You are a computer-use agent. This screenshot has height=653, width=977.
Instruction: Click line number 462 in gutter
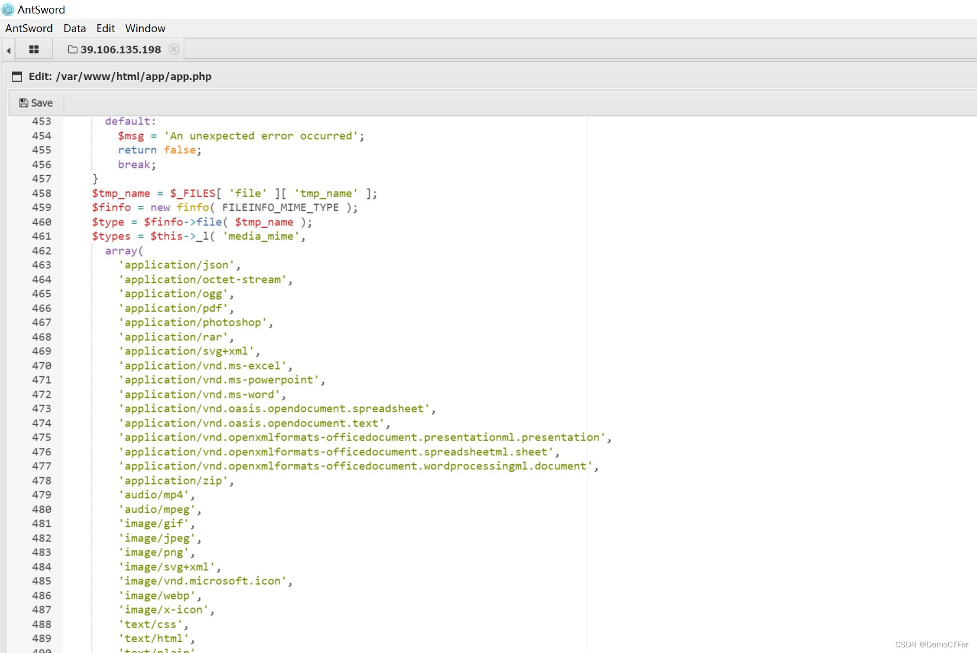click(x=41, y=251)
